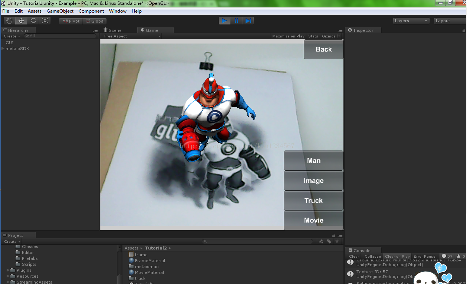Select GUI object in Hierarchy
Viewport: 467px width, 284px height.
pyautogui.click(x=10, y=43)
